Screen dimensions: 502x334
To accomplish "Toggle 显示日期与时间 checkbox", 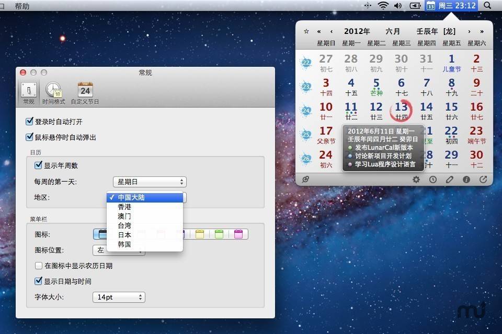I will pos(38,281).
